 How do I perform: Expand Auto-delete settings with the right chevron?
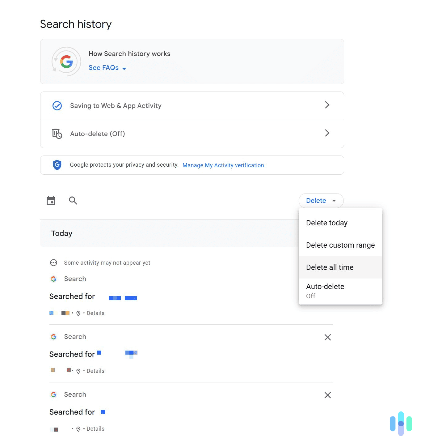pos(327,133)
